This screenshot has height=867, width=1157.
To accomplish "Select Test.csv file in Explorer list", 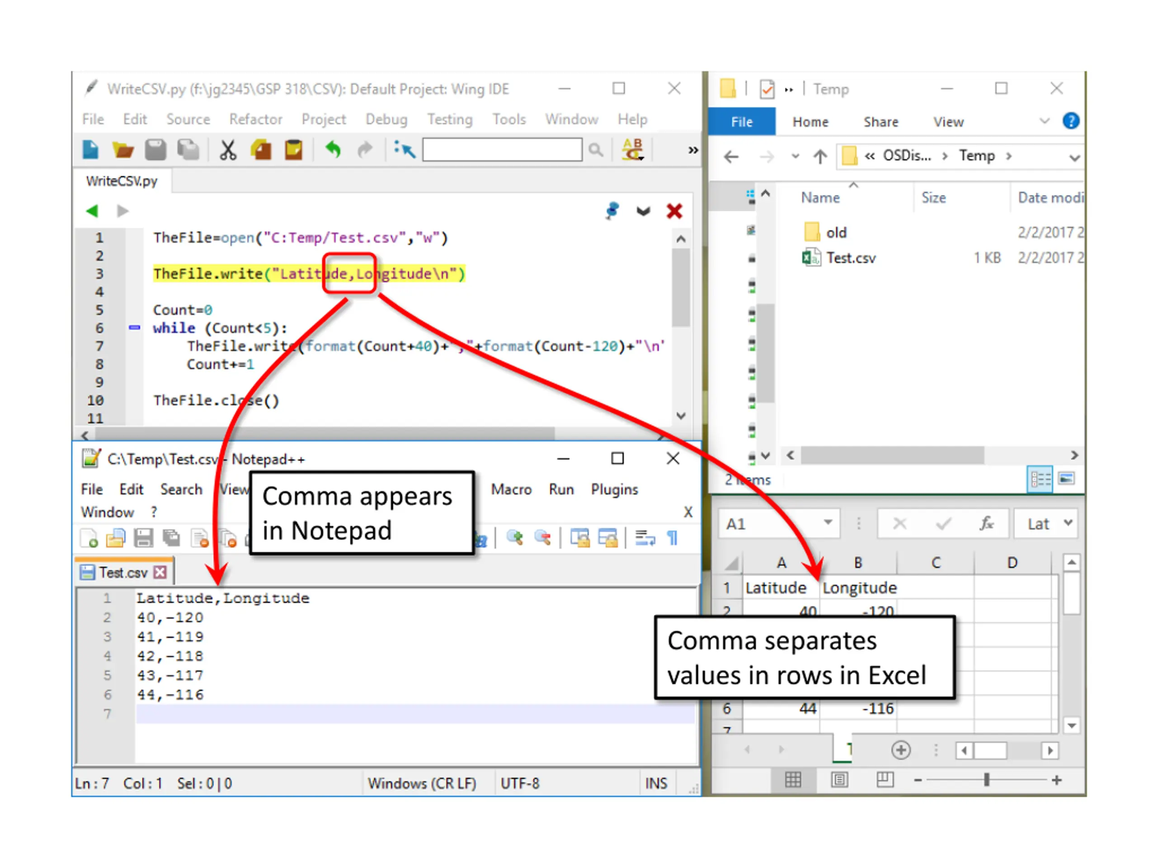I will tap(851, 258).
